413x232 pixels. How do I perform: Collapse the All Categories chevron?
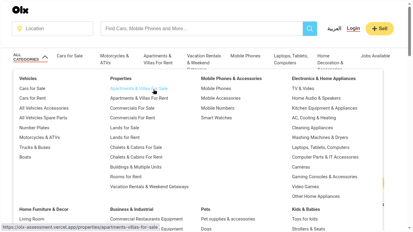click(45, 57)
